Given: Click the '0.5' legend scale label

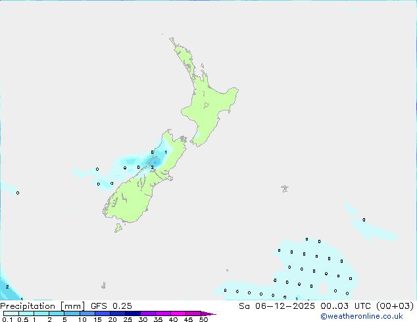Looking at the screenshot, I should (23, 319).
